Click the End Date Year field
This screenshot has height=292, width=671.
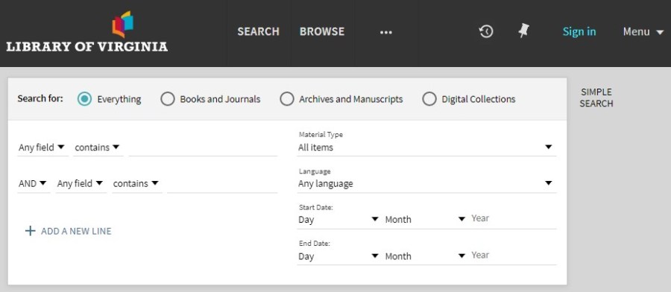point(513,256)
